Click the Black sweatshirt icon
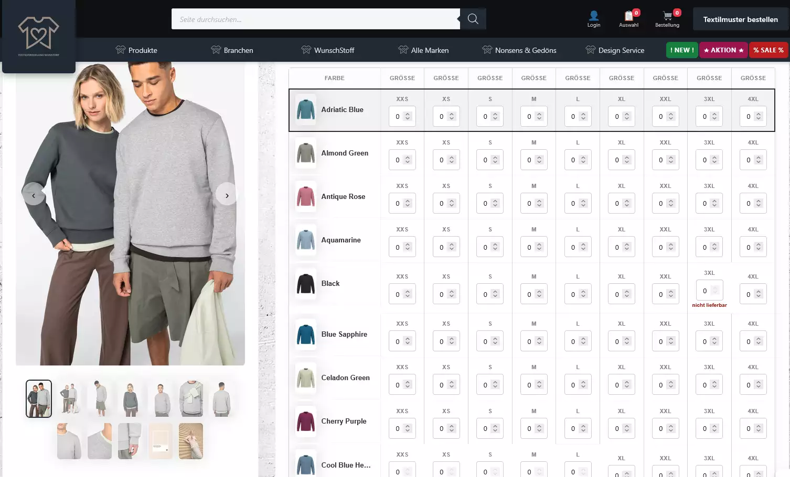 305,283
